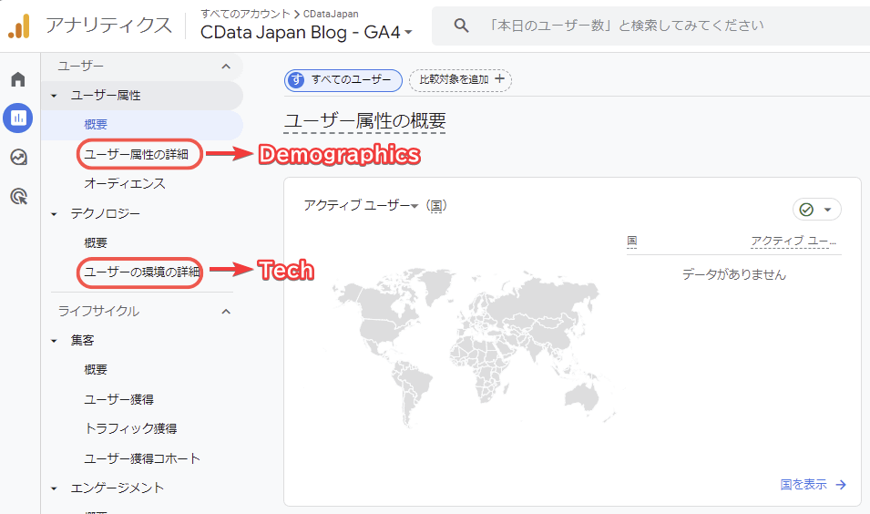
Task: Open トラフィック獲得 report
Action: [x=130, y=428]
